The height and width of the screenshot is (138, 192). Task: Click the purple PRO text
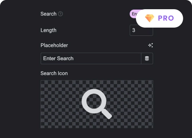[166, 18]
